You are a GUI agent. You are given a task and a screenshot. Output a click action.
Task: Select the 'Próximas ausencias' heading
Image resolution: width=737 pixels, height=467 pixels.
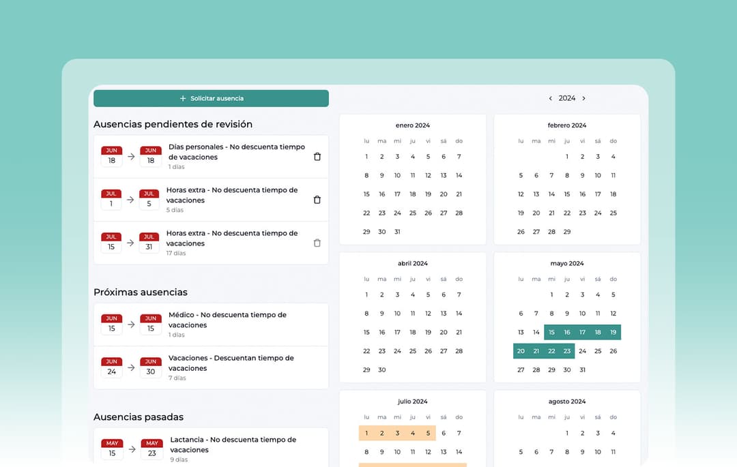141,292
